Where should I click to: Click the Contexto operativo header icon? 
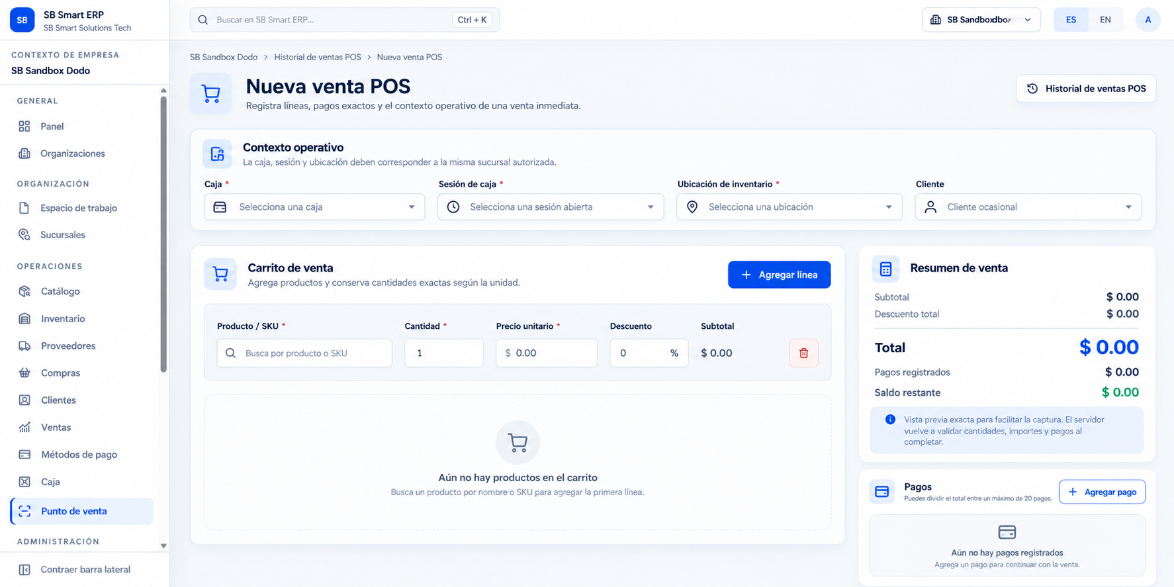click(217, 154)
